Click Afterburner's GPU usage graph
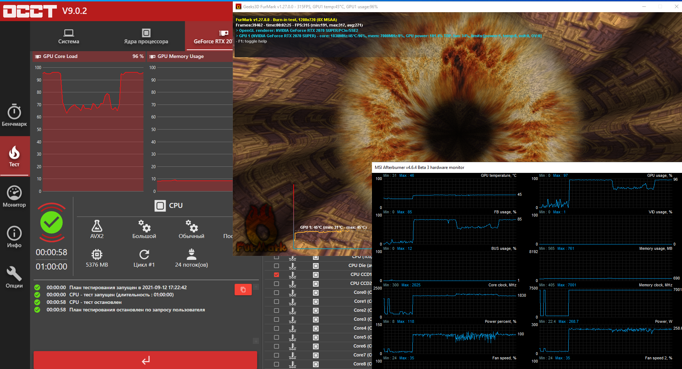The width and height of the screenshot is (682, 369). tap(606, 193)
